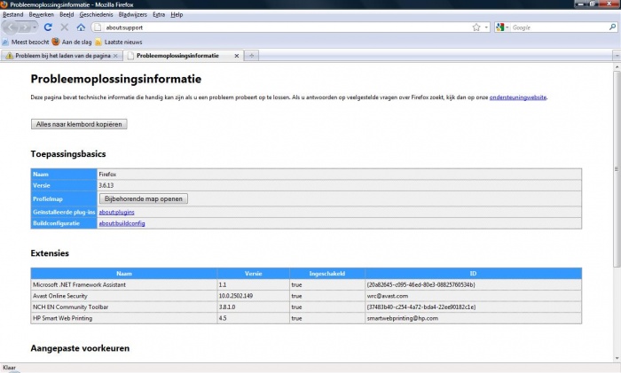Click the page vertical scrollbar thumb
The height and width of the screenshot is (373, 621).
[617, 169]
